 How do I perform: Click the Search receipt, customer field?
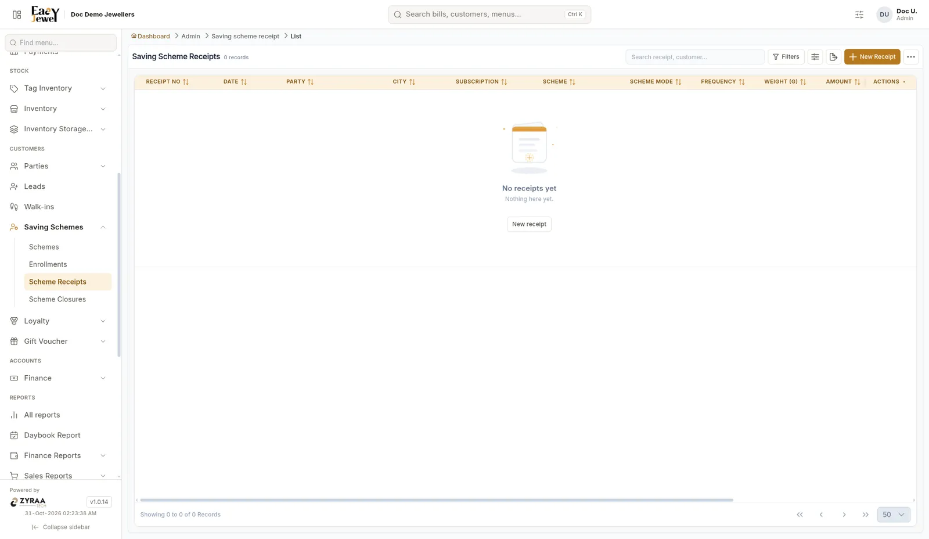pyautogui.click(x=695, y=57)
